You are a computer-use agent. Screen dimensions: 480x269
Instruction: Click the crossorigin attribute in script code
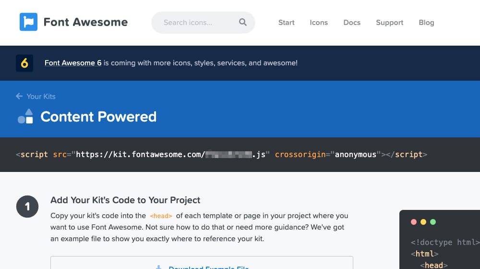pos(300,154)
